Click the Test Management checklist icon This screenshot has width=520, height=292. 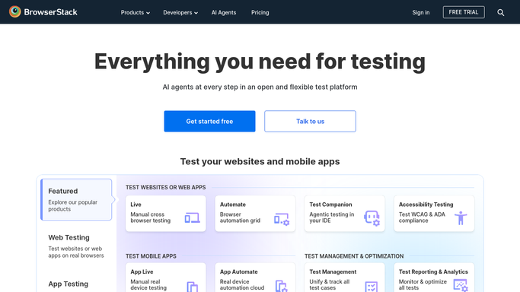371,287
